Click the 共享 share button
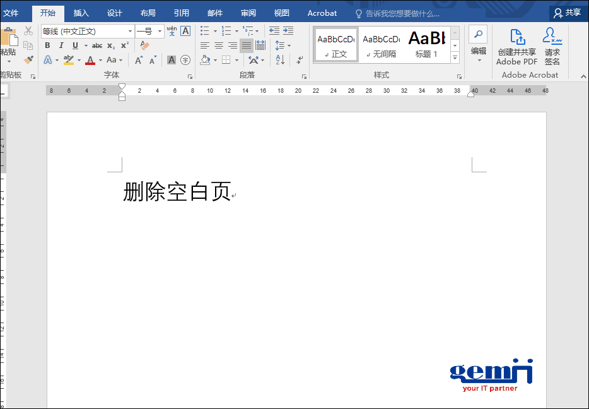The image size is (589, 409). coord(567,13)
